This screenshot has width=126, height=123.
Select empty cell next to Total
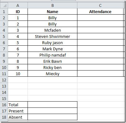[53, 105]
